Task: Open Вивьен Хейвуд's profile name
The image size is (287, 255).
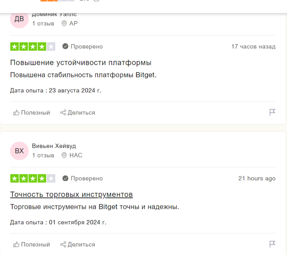Action: 54,146
